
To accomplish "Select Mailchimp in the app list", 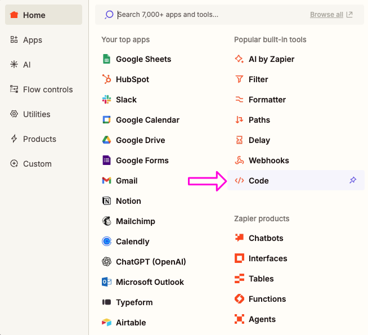I will tap(136, 221).
